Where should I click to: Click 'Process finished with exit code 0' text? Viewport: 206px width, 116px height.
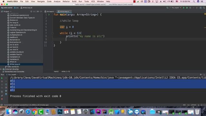pyautogui.click(x=36, y=96)
